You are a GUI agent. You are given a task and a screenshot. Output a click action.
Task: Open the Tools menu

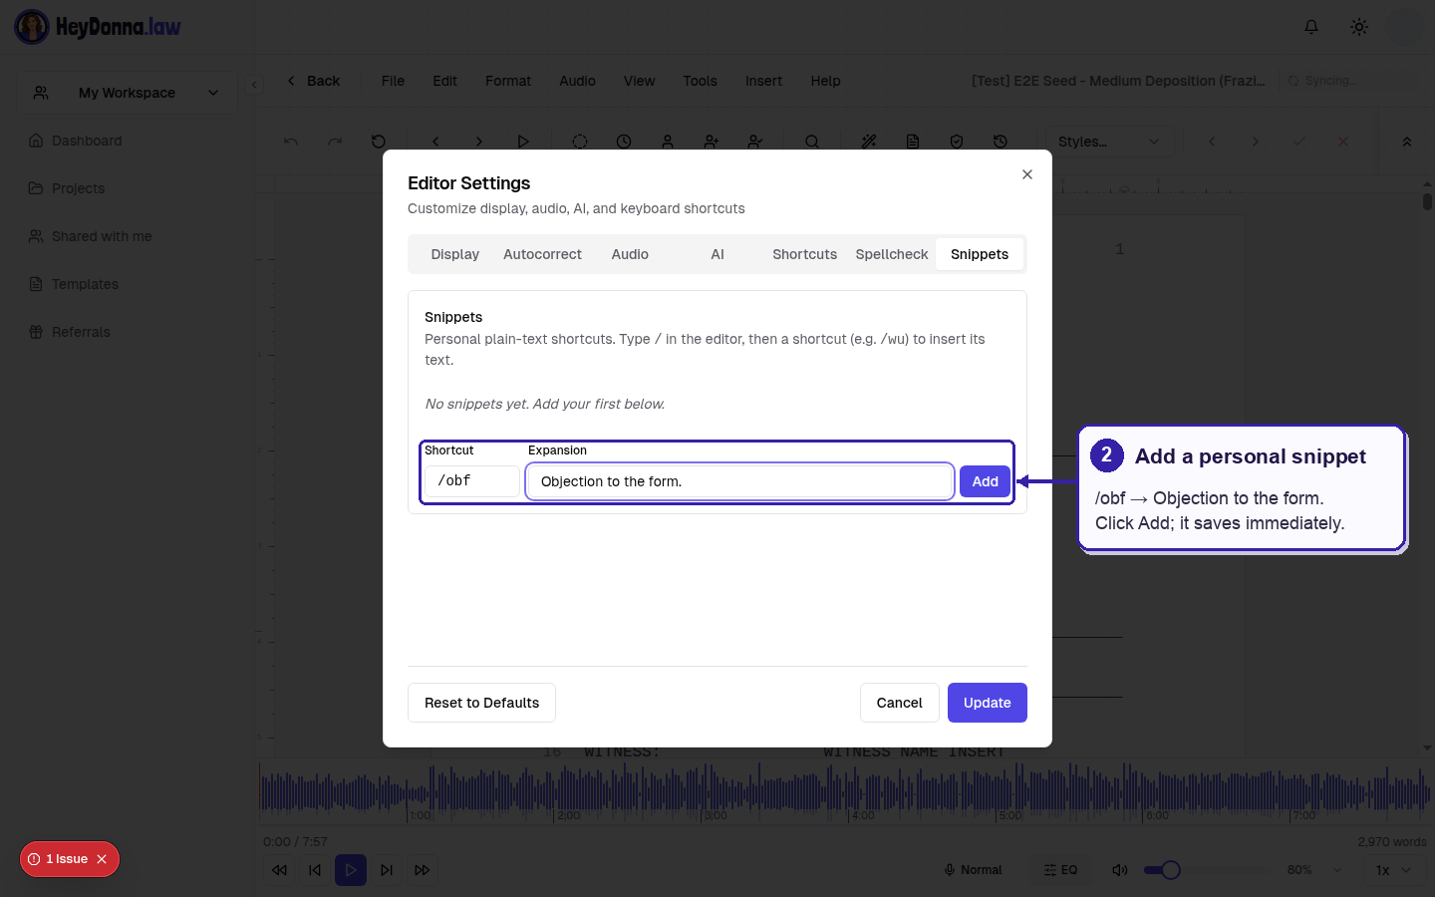(x=700, y=81)
